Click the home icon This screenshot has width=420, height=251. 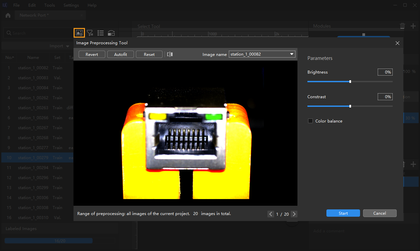(8, 15)
